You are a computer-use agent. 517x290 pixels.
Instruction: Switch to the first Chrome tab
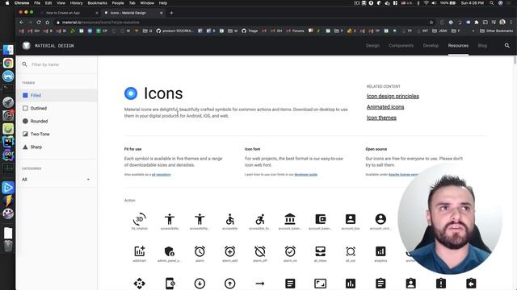pyautogui.click(x=68, y=13)
